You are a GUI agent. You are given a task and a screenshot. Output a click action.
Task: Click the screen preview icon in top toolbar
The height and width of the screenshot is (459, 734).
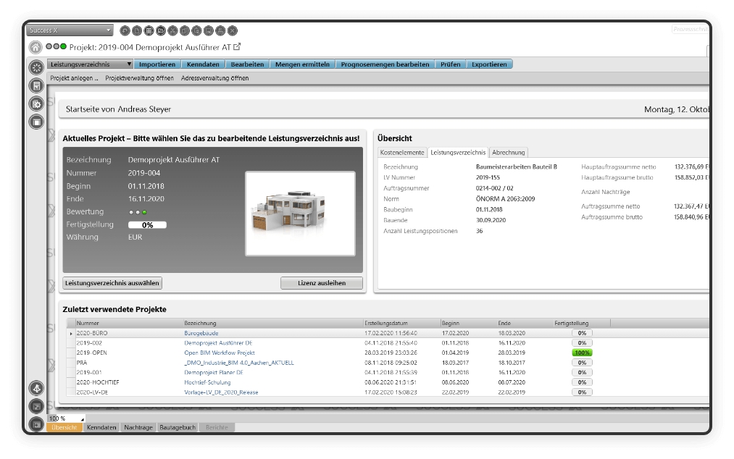(209, 31)
